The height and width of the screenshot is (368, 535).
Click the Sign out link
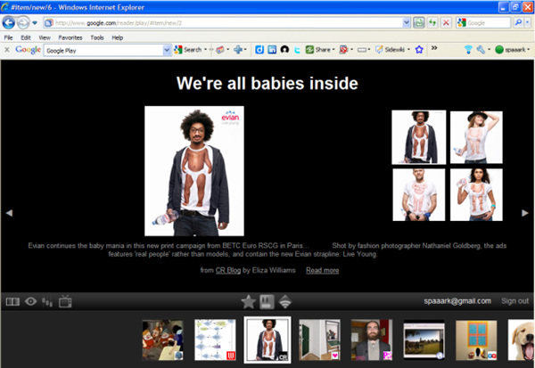514,301
